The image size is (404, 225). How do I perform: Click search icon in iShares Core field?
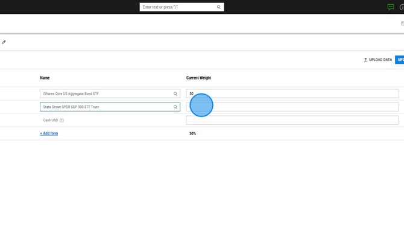(x=175, y=94)
